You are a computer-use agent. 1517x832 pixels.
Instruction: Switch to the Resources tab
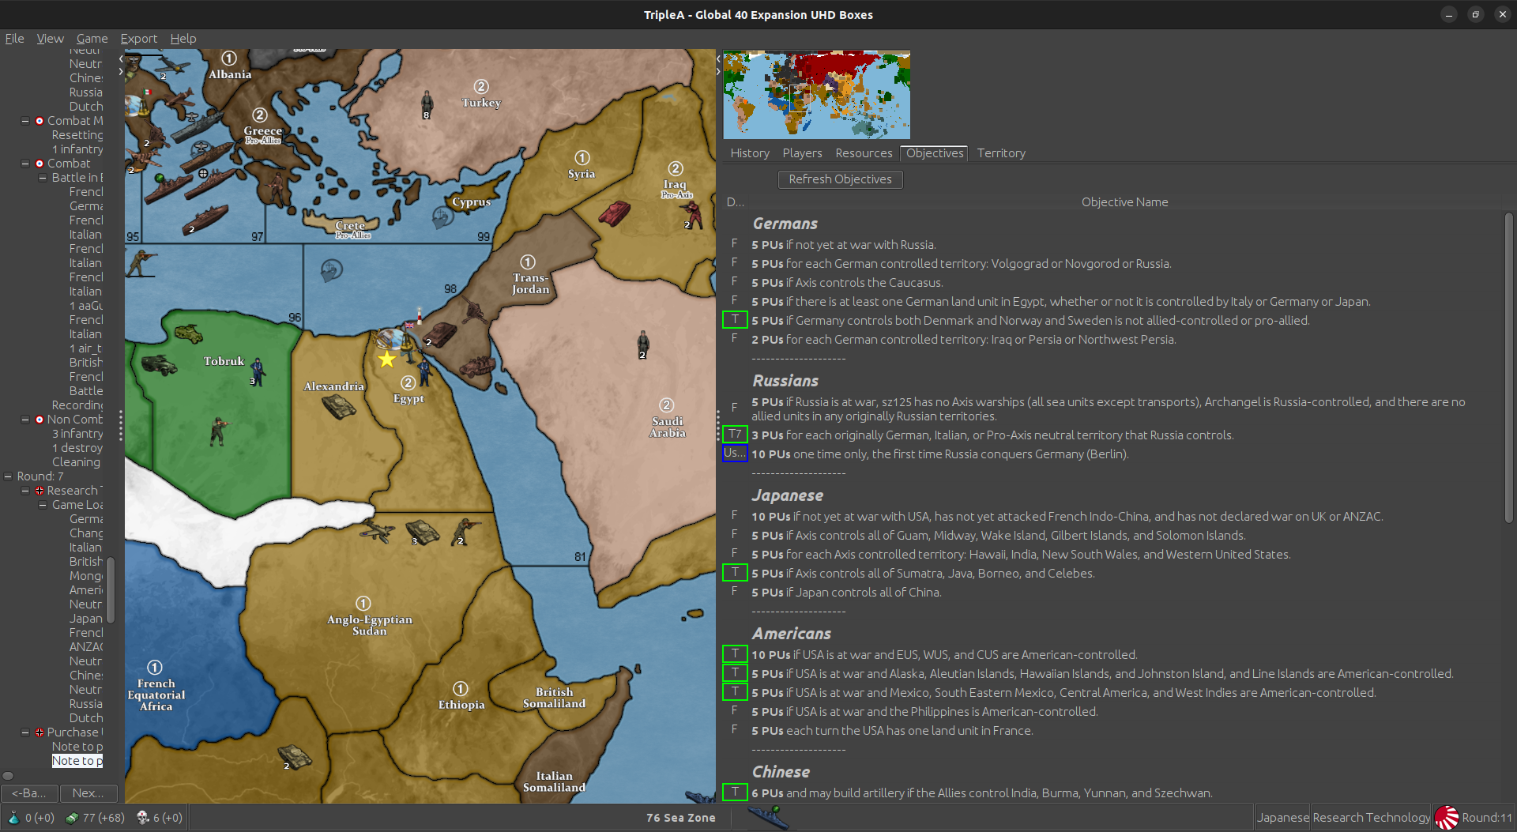(x=864, y=153)
